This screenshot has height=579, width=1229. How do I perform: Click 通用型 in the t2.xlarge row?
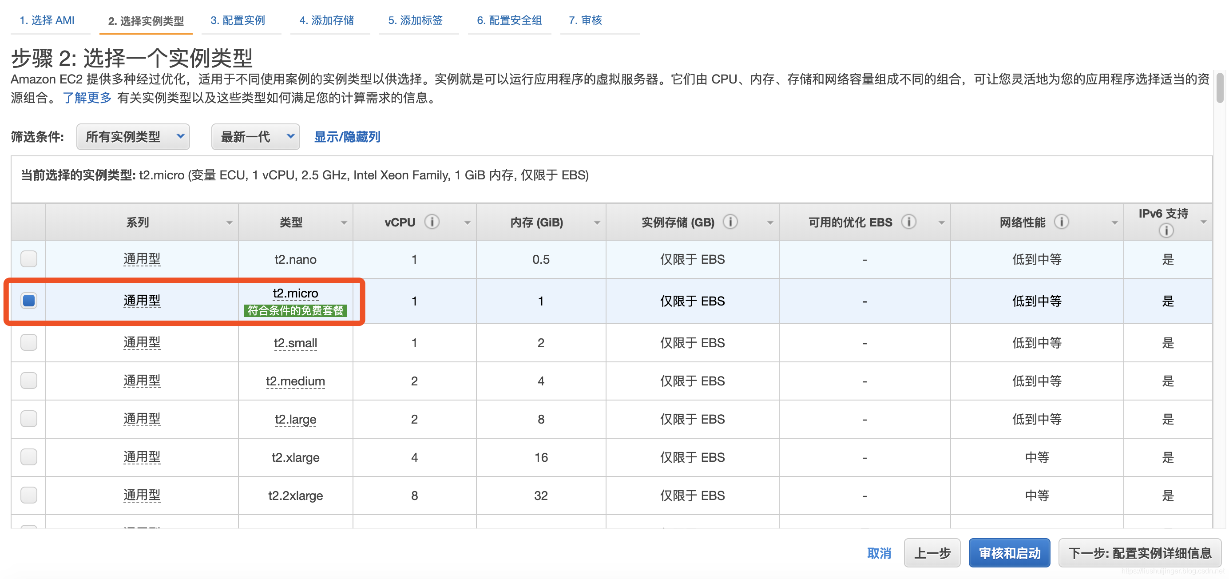tap(142, 457)
